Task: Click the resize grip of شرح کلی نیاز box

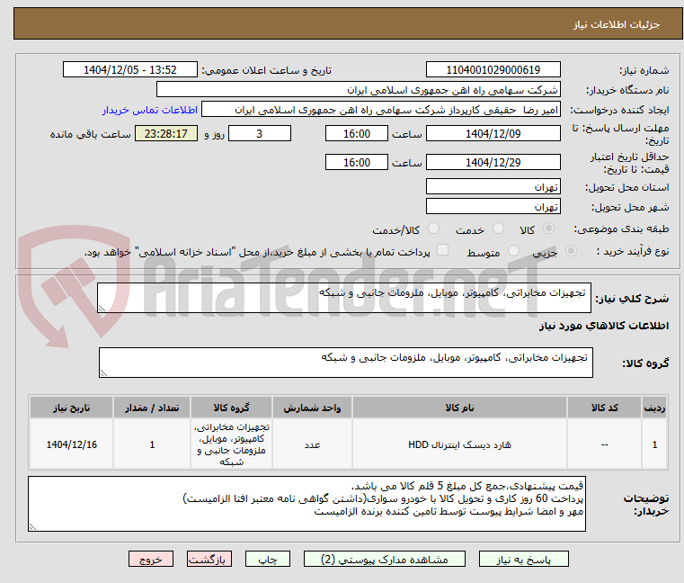Action: coord(102,309)
